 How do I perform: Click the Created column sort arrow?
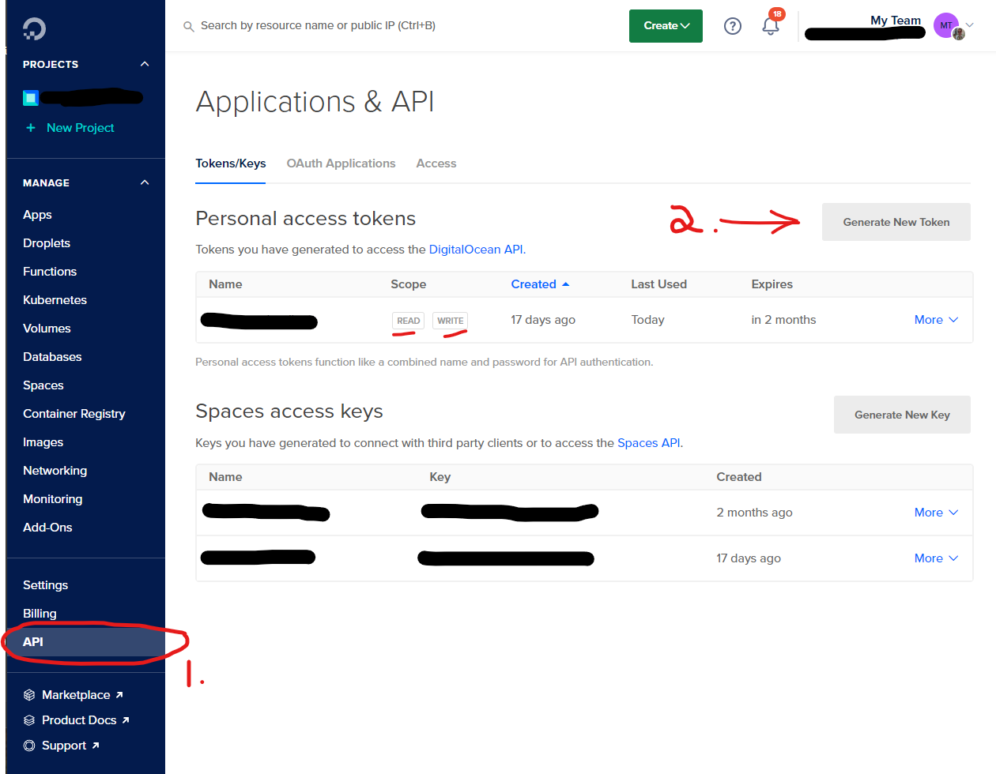(x=565, y=284)
